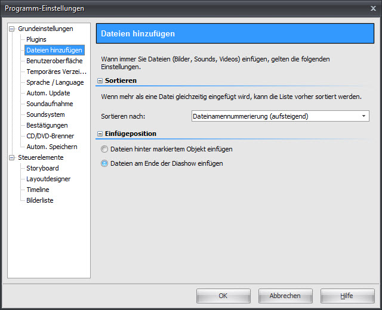Image resolution: width=382 pixels, height=310 pixels.
Task: Collapse the Steuerelemente tree node
Action: tap(11, 157)
